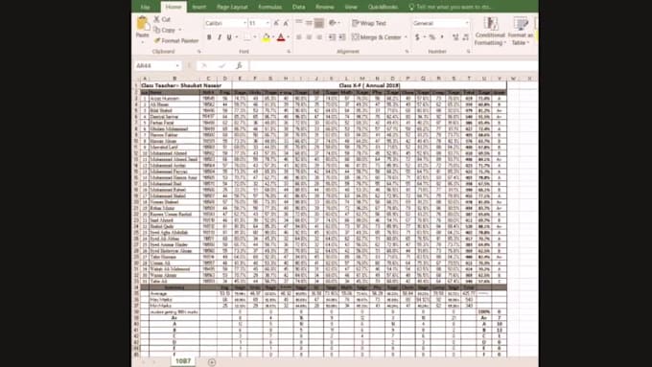The width and height of the screenshot is (652, 367).
Task: Click the Copy button
Action: pyautogui.click(x=165, y=30)
